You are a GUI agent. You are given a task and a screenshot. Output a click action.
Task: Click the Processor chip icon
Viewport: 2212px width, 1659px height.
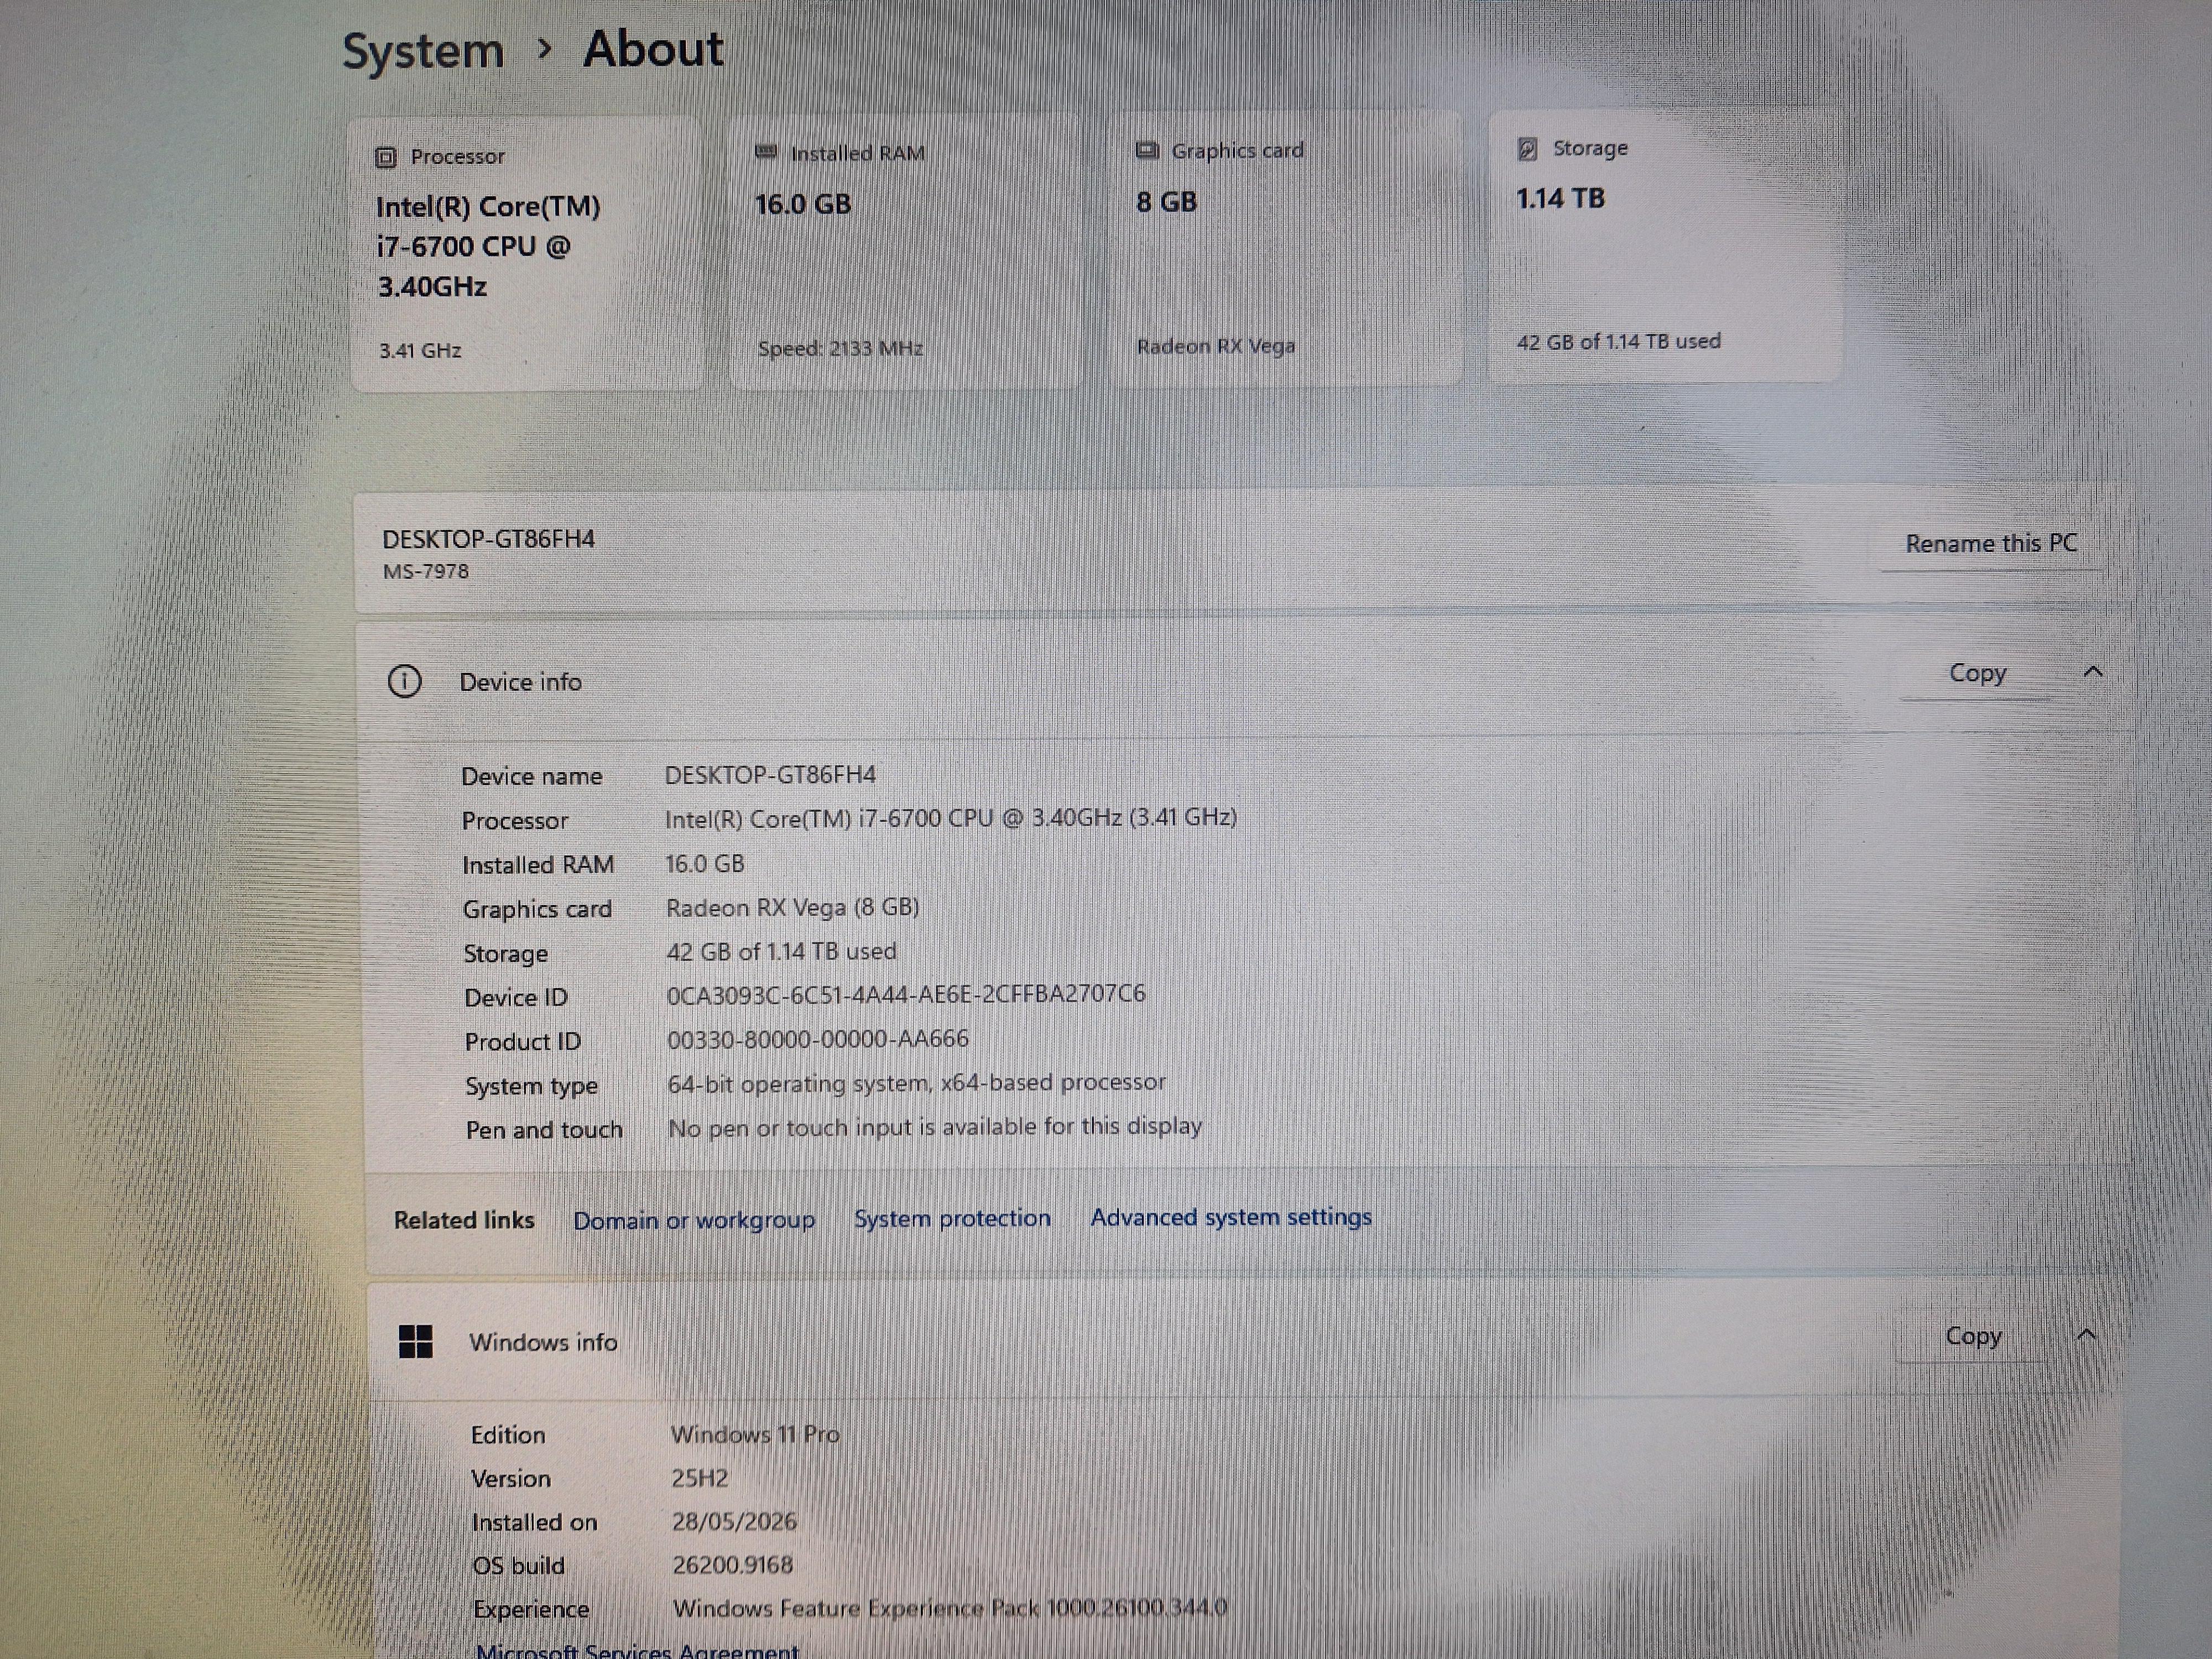tap(386, 157)
